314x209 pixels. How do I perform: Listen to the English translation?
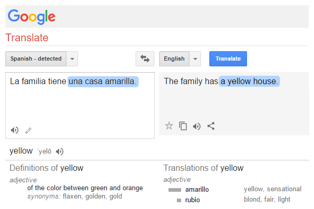tap(197, 125)
